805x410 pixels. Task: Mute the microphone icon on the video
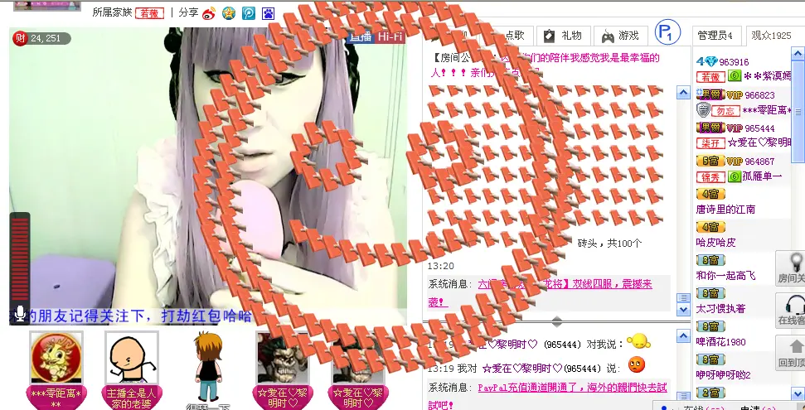20,313
